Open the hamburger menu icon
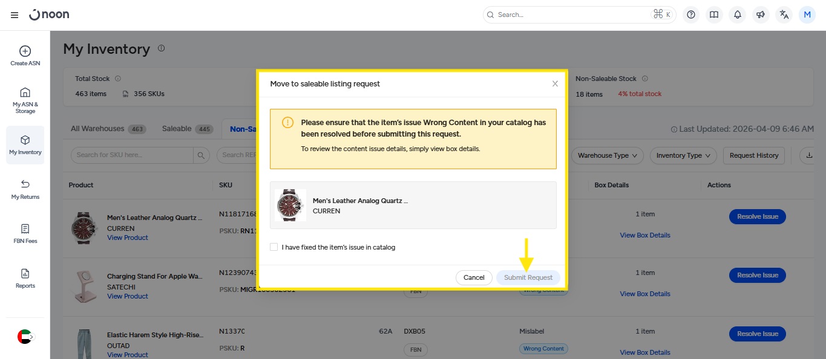The image size is (826, 359). tap(15, 15)
